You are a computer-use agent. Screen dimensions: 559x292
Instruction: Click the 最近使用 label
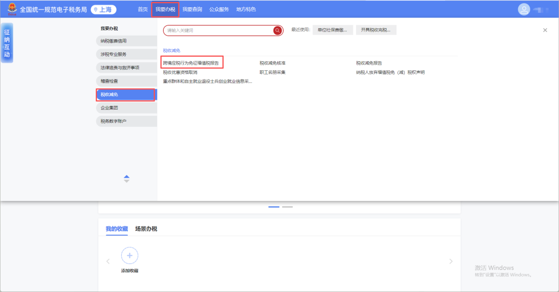point(301,29)
